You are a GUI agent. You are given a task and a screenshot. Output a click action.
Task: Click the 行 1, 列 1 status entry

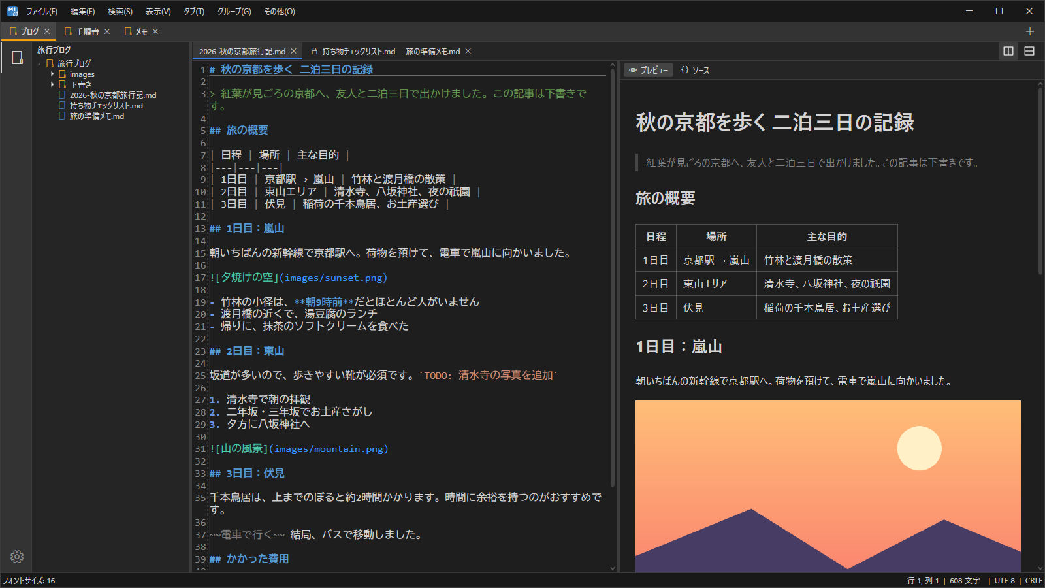(x=923, y=581)
